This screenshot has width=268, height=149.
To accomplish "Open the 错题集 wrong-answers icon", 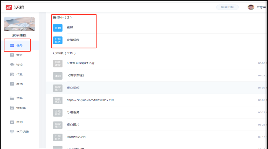I will click(12, 108).
